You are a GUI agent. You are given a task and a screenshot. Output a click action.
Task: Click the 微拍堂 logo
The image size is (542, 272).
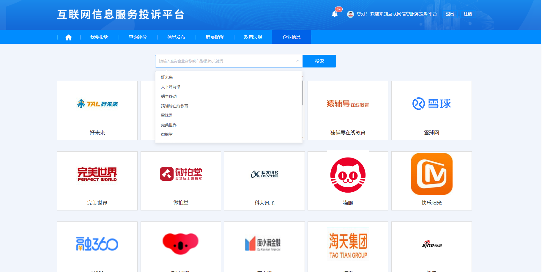[x=181, y=174]
